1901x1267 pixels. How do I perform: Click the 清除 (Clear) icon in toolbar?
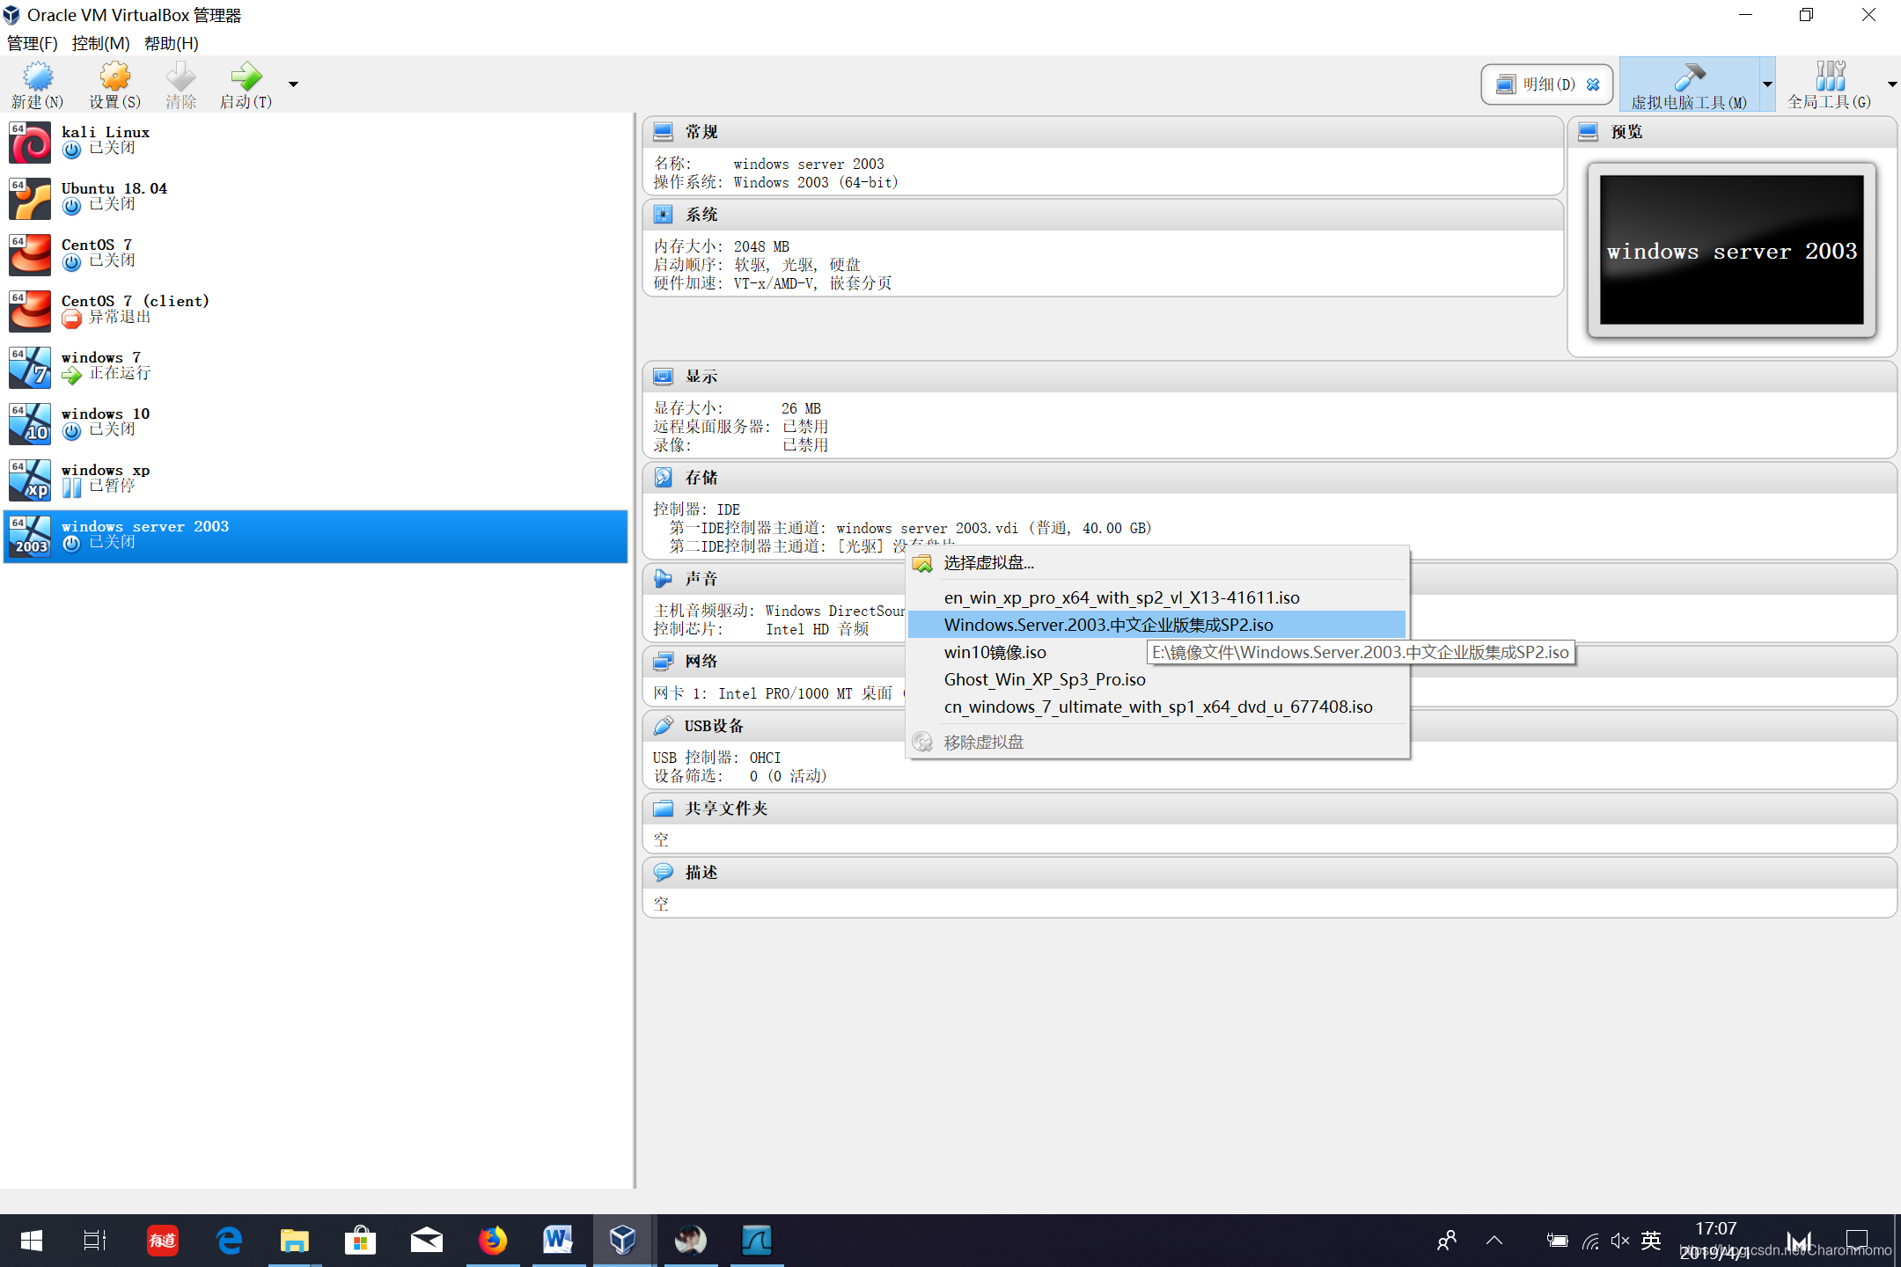(180, 82)
